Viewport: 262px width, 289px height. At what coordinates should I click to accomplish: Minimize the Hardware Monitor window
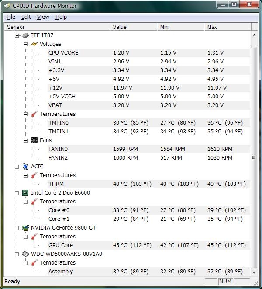tap(223, 5)
